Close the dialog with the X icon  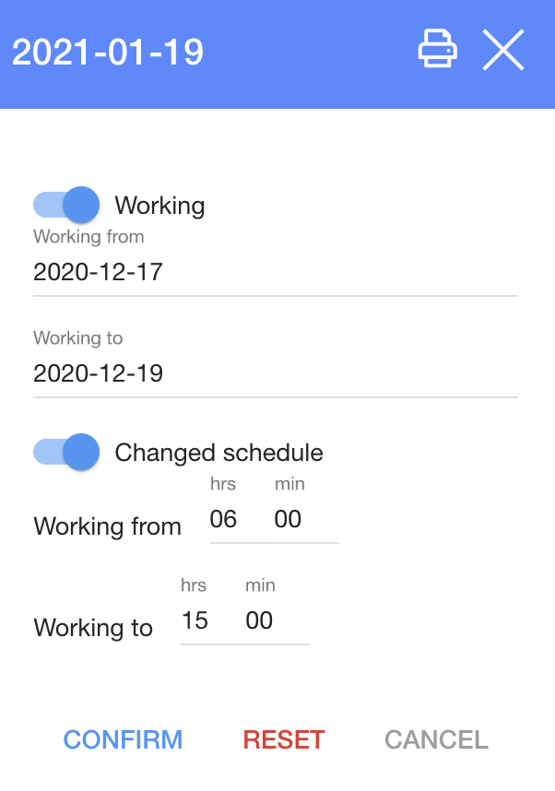503,50
